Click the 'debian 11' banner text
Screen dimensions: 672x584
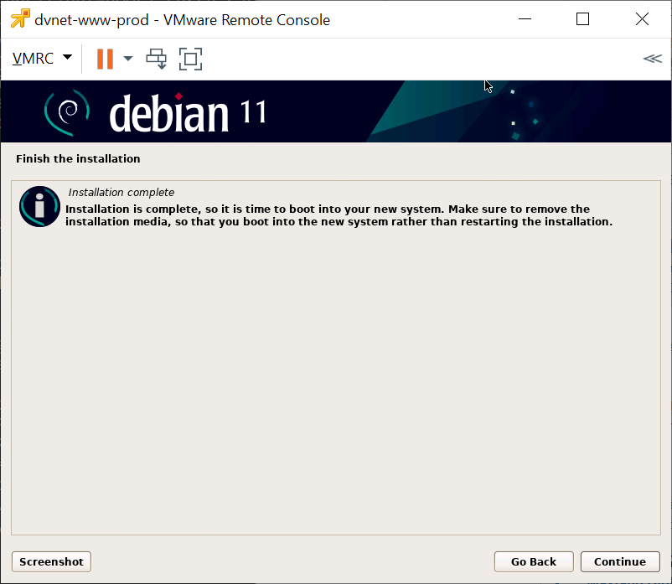(x=188, y=113)
